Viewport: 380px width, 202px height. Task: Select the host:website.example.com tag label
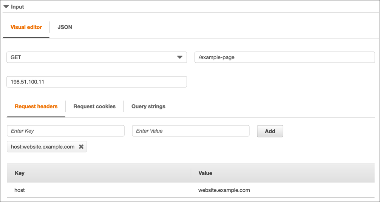point(43,147)
